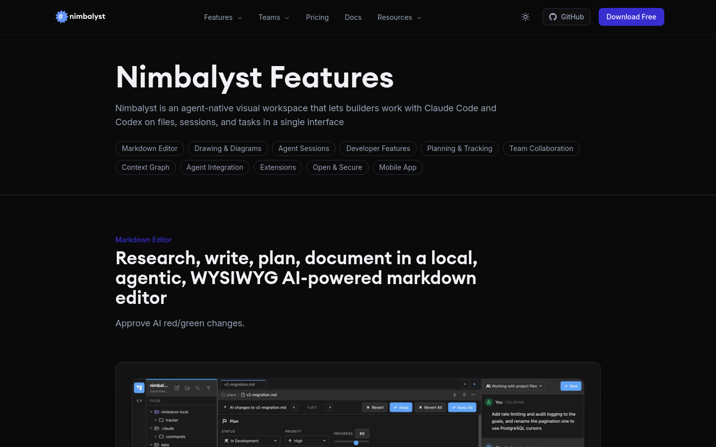Open the editor three-dot more menu

click(473, 395)
